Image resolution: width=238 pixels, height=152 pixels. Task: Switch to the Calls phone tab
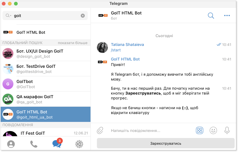(34, 144)
